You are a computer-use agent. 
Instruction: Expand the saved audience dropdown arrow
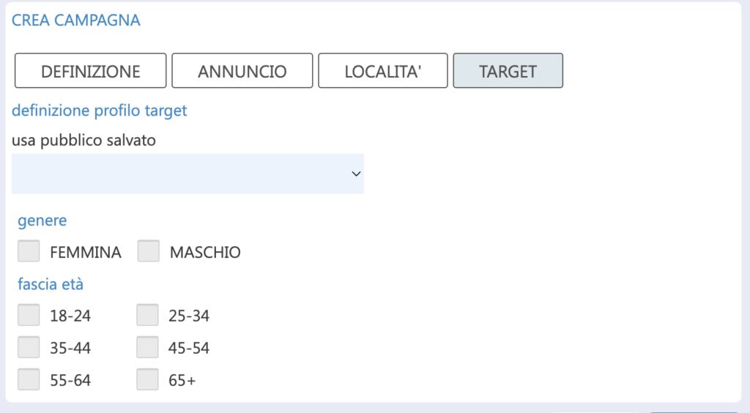[x=356, y=174]
